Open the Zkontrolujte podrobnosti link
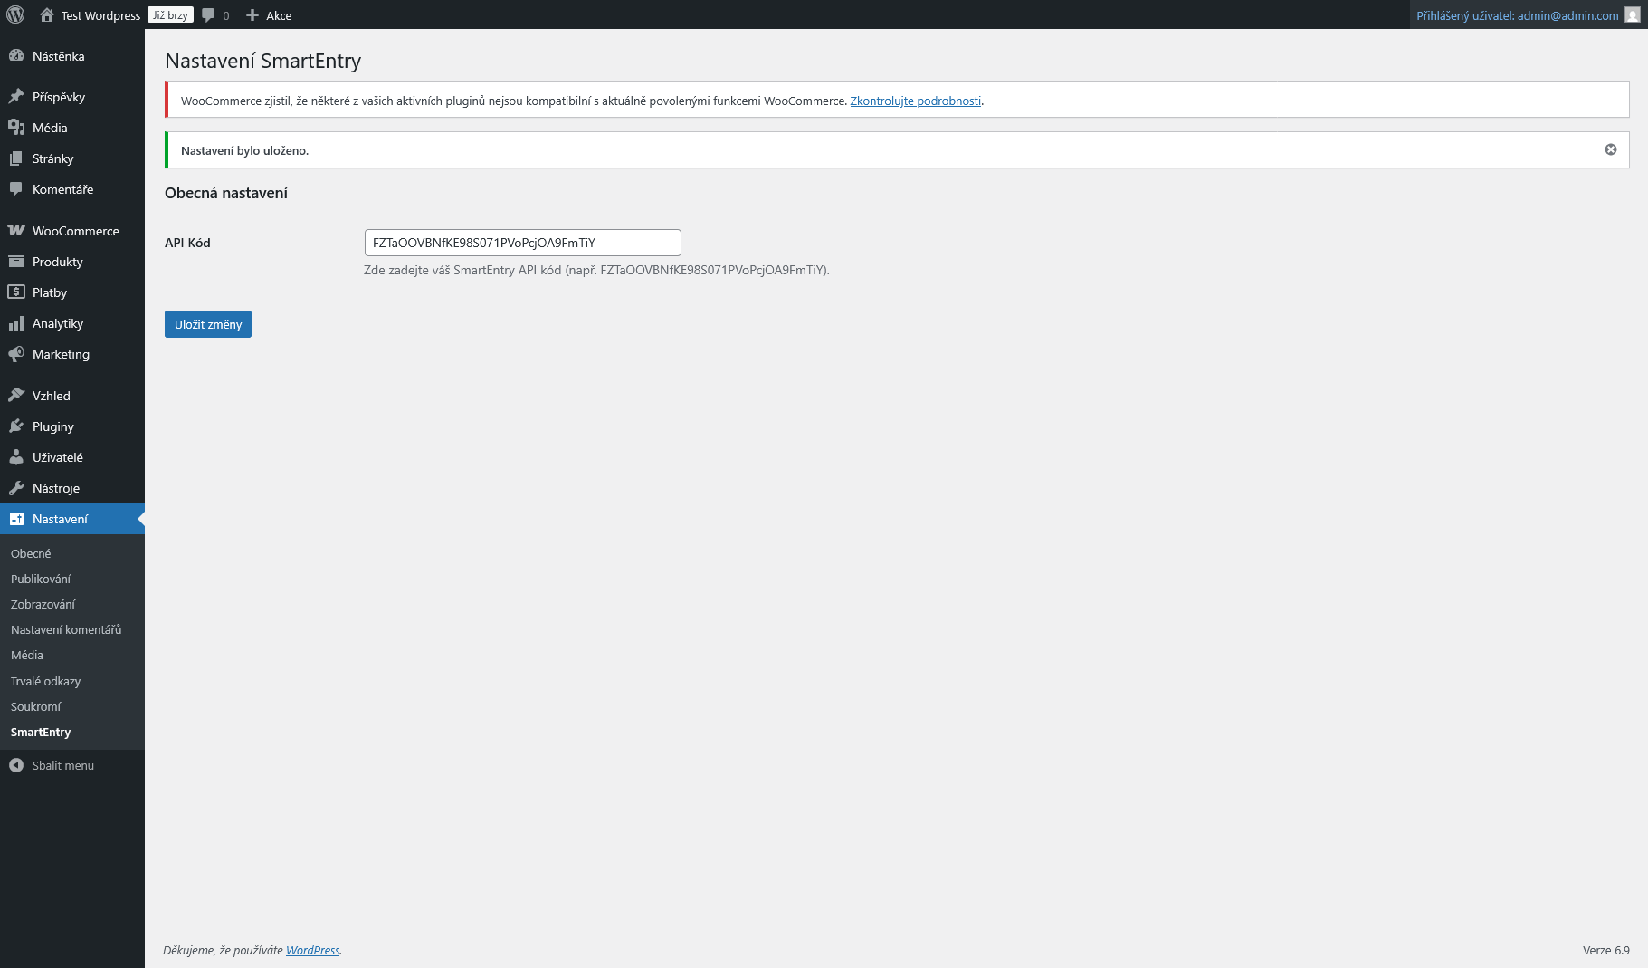Viewport: 1648px width, 968px height. point(915,101)
